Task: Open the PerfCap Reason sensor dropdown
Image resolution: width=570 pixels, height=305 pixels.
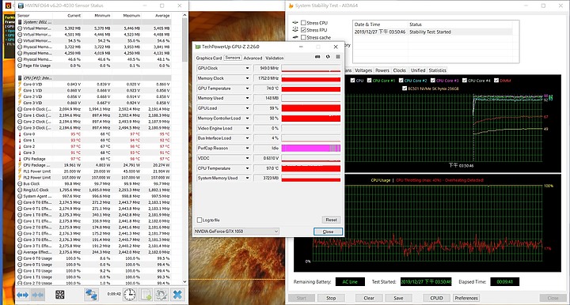Action: 247,149
